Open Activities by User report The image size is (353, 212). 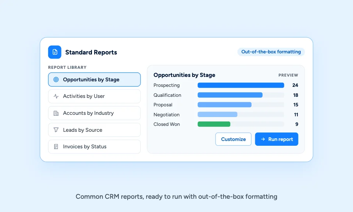pos(95,96)
